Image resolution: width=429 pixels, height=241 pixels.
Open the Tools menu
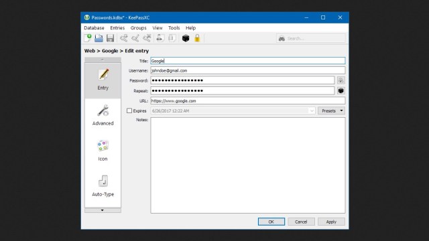click(174, 28)
